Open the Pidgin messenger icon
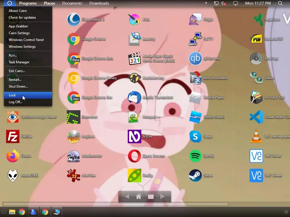 195,19
